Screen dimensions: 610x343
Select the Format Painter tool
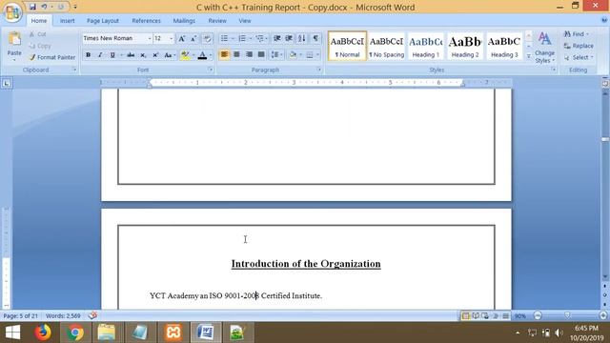pos(52,57)
